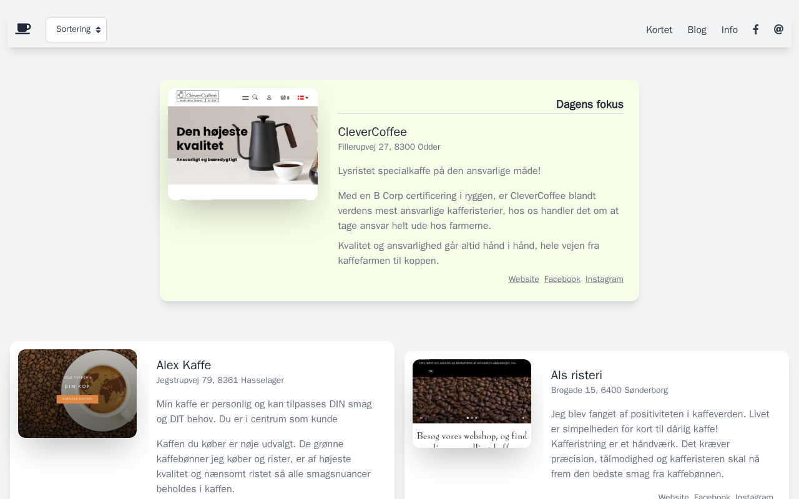Select the CleverCoffee heading
The width and height of the screenshot is (799, 499).
pyautogui.click(x=372, y=132)
